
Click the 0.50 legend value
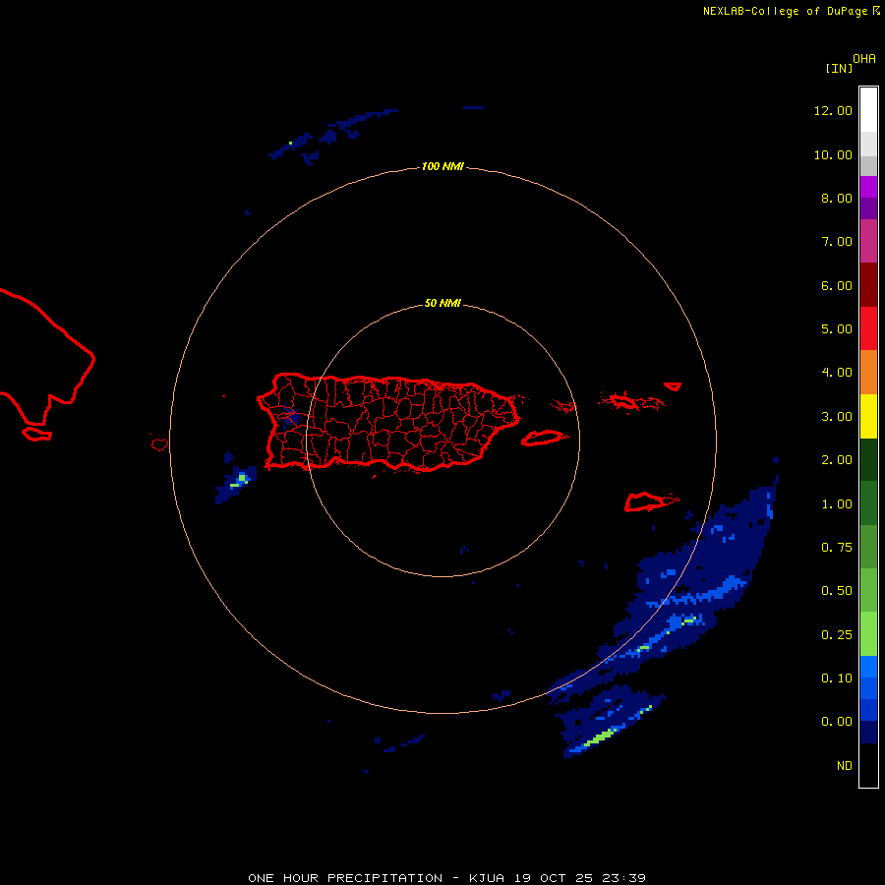coord(837,591)
